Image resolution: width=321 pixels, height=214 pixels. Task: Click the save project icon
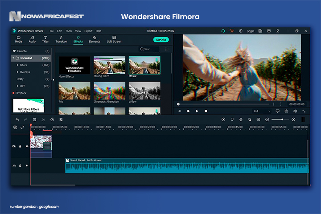(260, 31)
